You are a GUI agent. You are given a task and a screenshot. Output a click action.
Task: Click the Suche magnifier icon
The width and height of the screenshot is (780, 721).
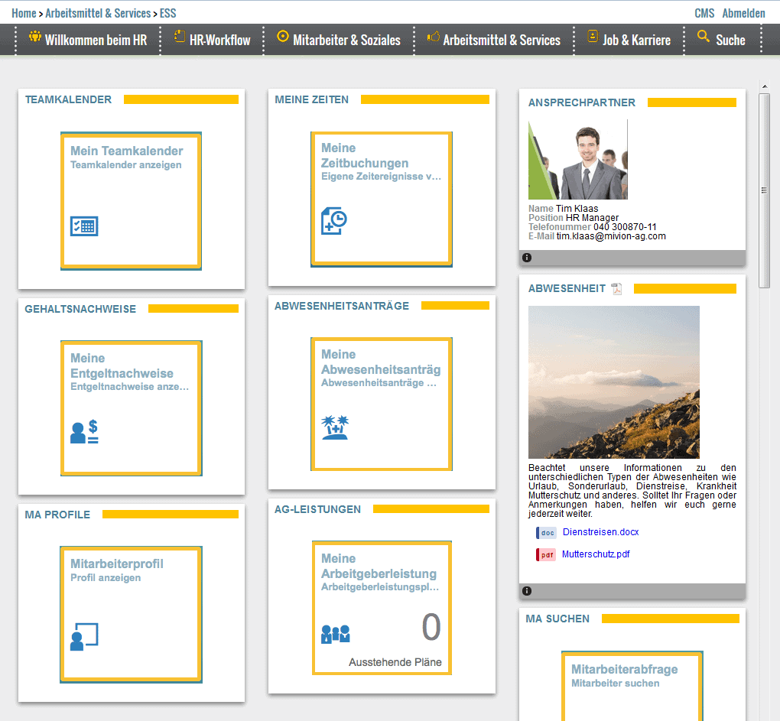click(x=703, y=36)
